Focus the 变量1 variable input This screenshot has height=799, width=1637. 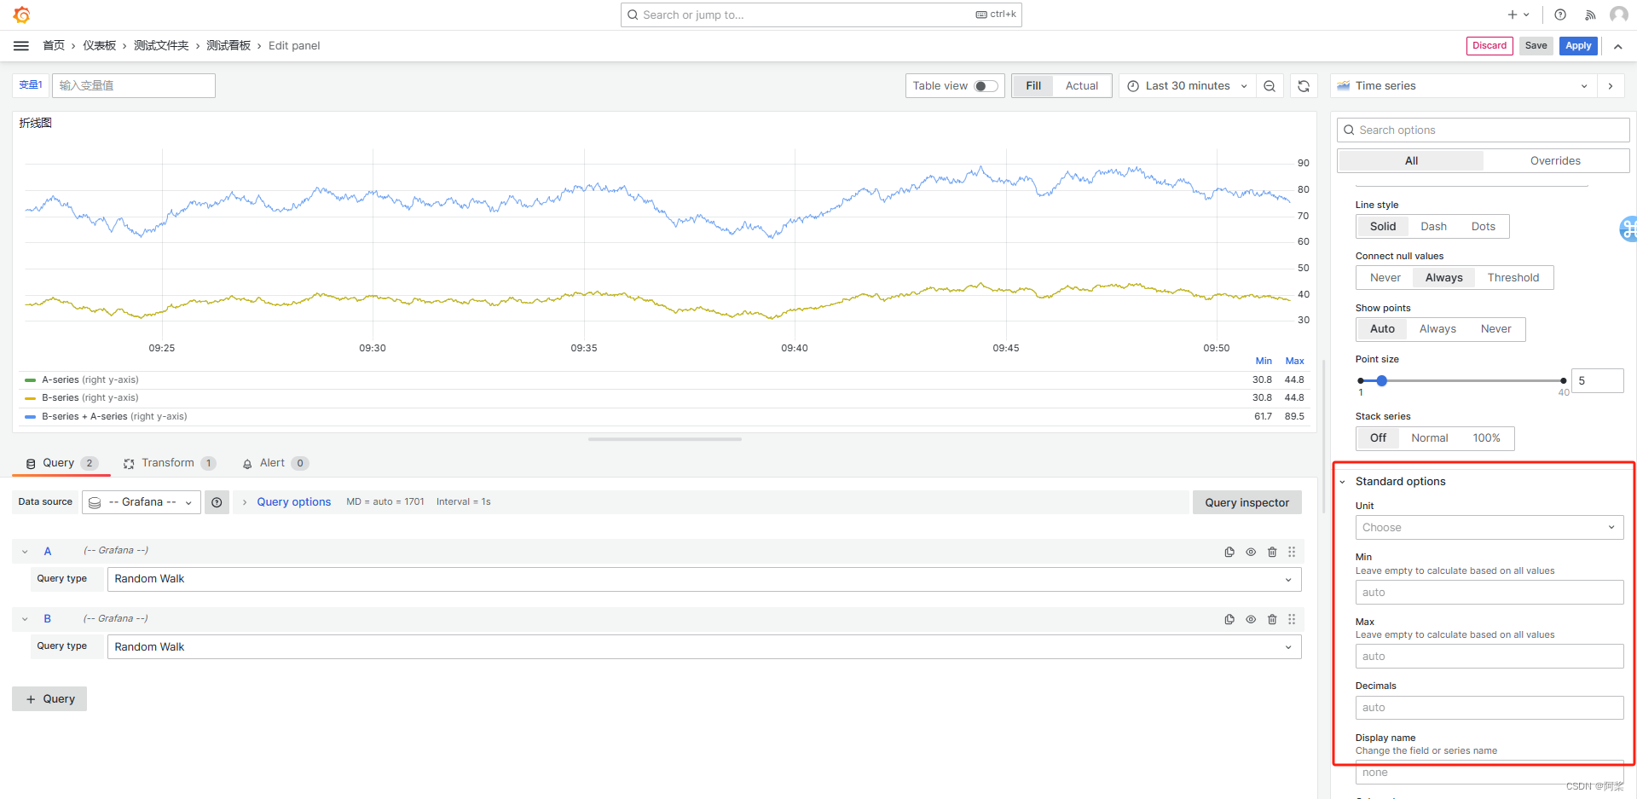coord(134,86)
